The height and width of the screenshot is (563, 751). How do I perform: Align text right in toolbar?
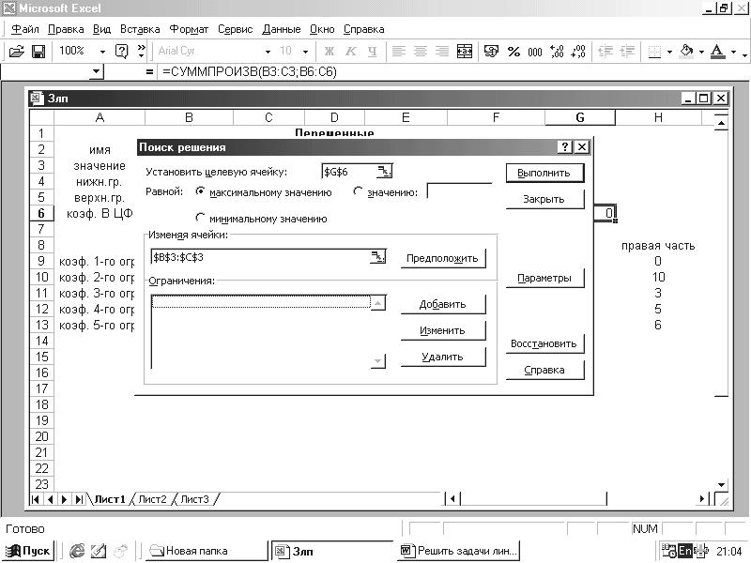pyautogui.click(x=441, y=52)
